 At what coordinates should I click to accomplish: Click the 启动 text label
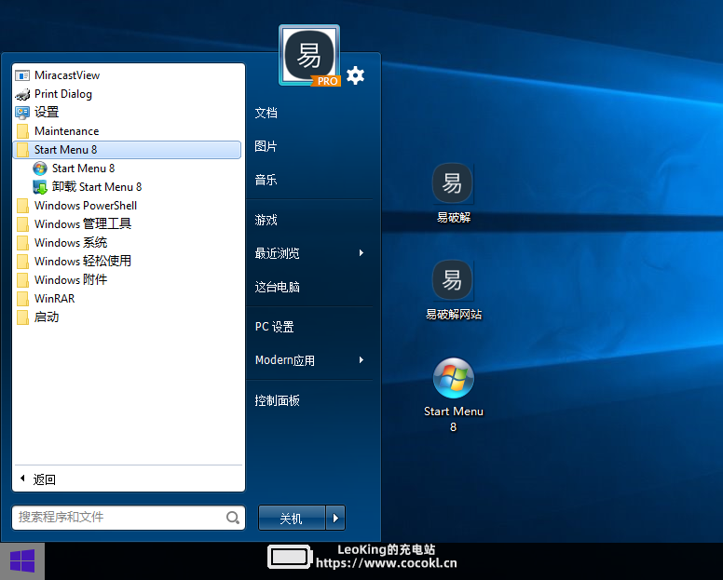click(x=47, y=317)
